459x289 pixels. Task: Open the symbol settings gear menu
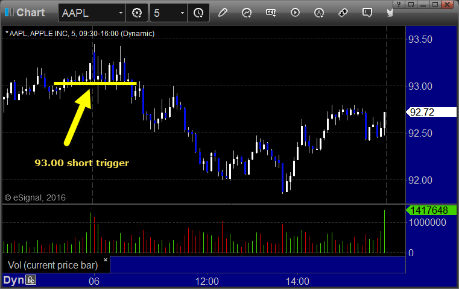[x=137, y=13]
